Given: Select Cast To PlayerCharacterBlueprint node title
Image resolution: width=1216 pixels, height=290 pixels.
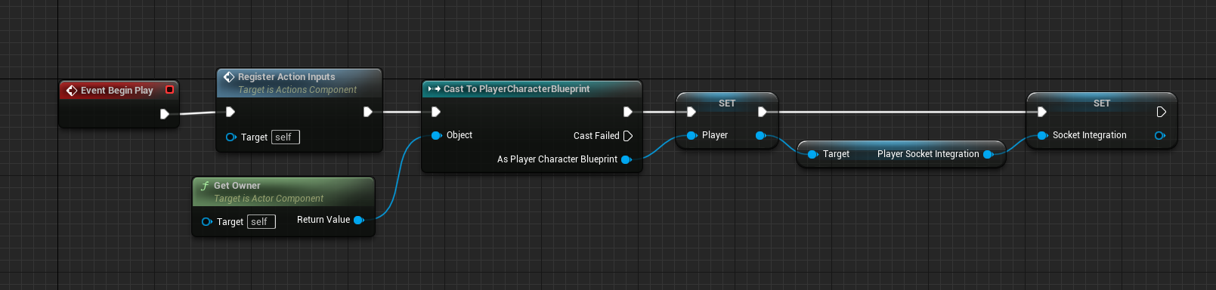Looking at the screenshot, I should tap(516, 89).
